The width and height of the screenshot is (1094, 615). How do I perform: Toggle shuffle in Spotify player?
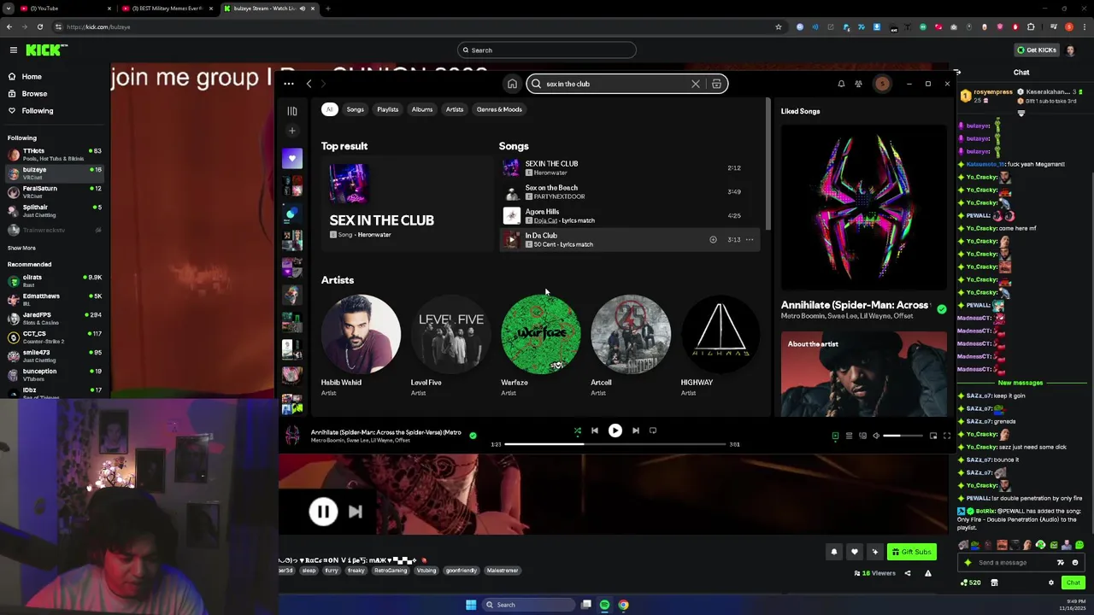pyautogui.click(x=577, y=430)
